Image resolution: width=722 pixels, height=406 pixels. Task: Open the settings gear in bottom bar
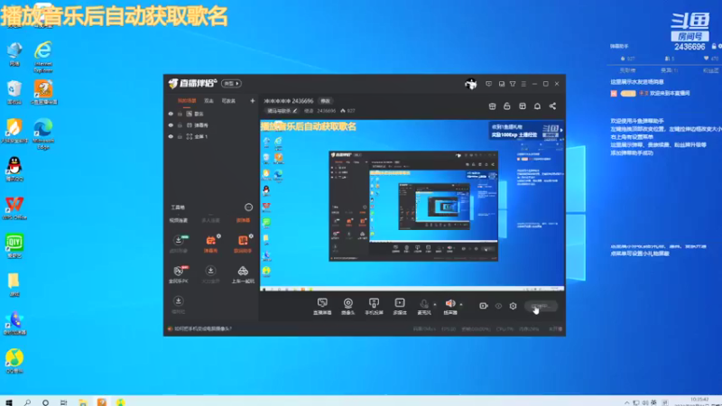click(x=513, y=306)
